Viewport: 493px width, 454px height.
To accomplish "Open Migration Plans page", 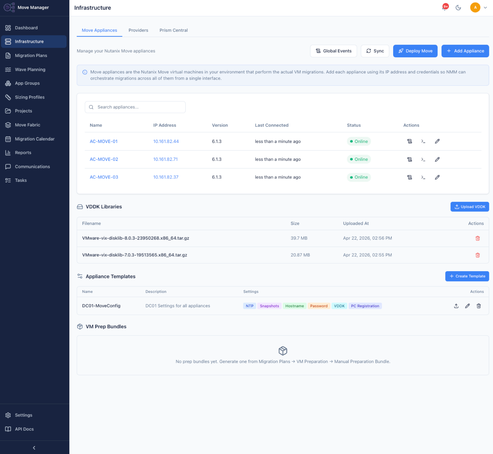I will click(x=34, y=55).
